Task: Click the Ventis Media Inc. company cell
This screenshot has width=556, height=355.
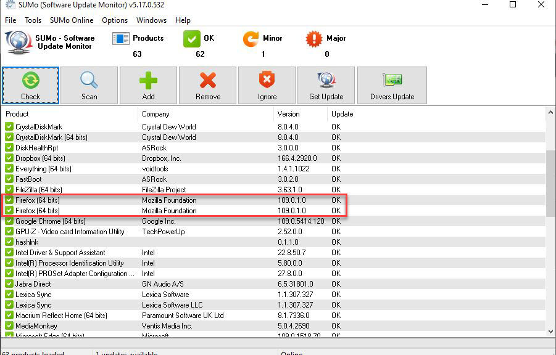Action: (x=167, y=326)
